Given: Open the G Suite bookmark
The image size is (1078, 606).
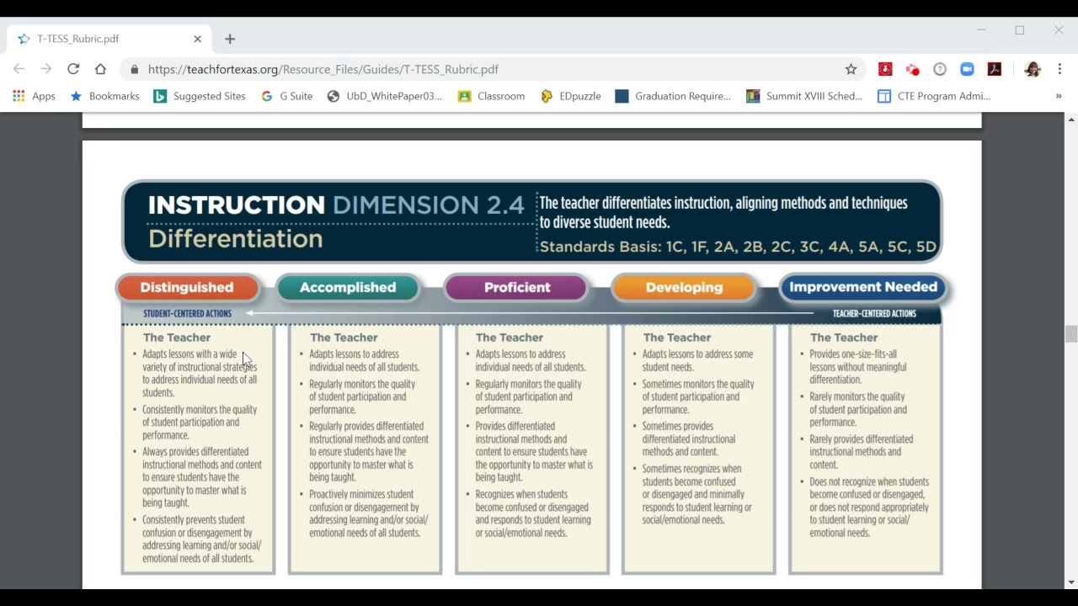Looking at the screenshot, I should (x=287, y=96).
